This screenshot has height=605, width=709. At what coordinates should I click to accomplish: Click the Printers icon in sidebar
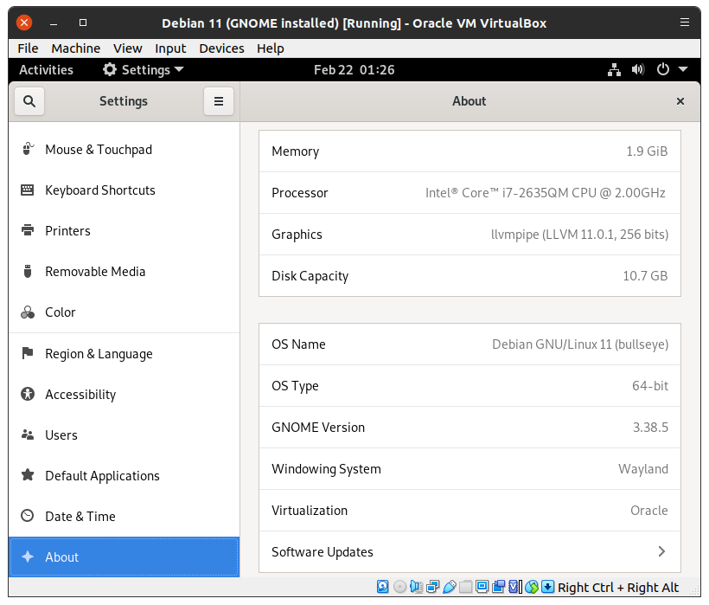(x=28, y=231)
